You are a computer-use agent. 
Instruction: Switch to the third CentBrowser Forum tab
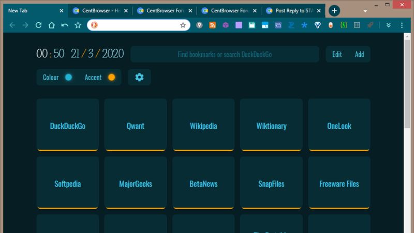165,11
